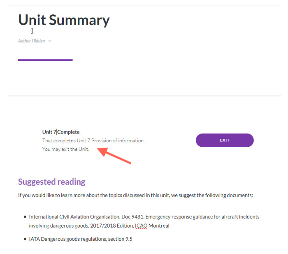Click the bullet dot before IATA Dangerous goods
The height and width of the screenshot is (254, 288).
pyautogui.click(x=25, y=239)
